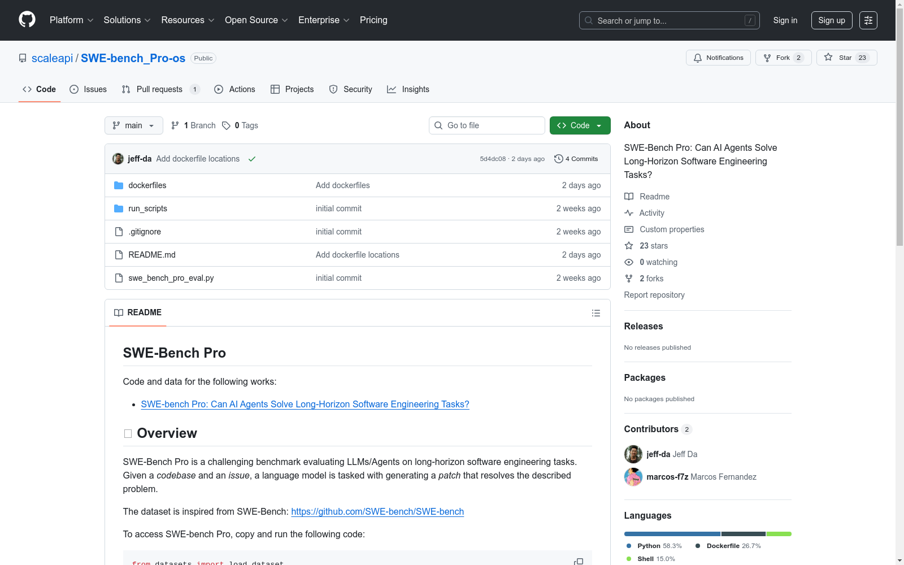This screenshot has height=565, width=904.
Task: Select the Code tab
Action: (40, 89)
